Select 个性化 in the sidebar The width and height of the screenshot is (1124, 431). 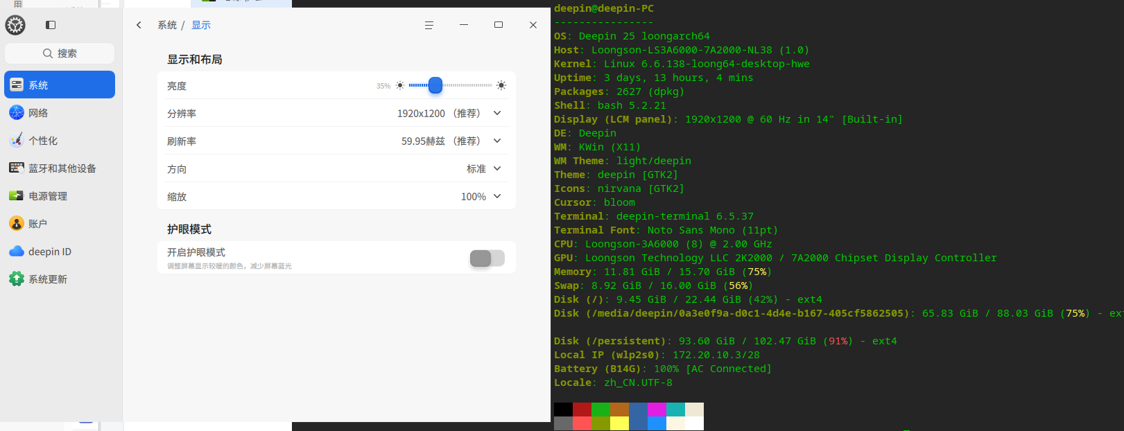(x=60, y=141)
